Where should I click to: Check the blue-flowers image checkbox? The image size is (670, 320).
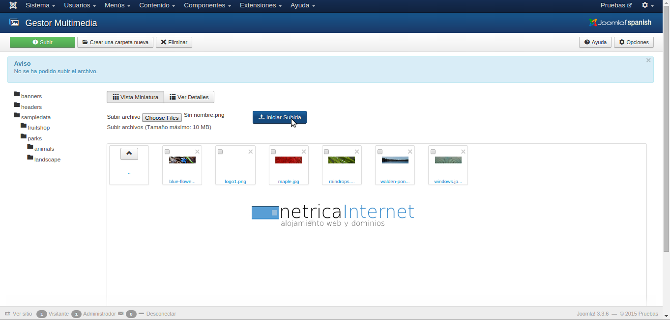tap(167, 152)
